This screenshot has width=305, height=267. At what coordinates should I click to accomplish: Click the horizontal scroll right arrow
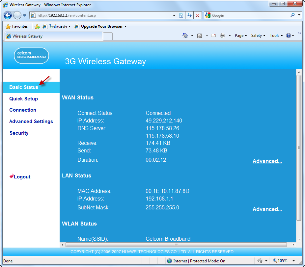point(293,245)
